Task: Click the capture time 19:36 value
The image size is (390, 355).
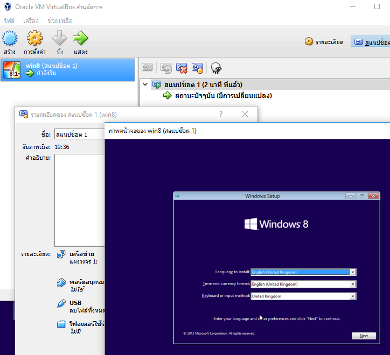Action: pos(62,147)
